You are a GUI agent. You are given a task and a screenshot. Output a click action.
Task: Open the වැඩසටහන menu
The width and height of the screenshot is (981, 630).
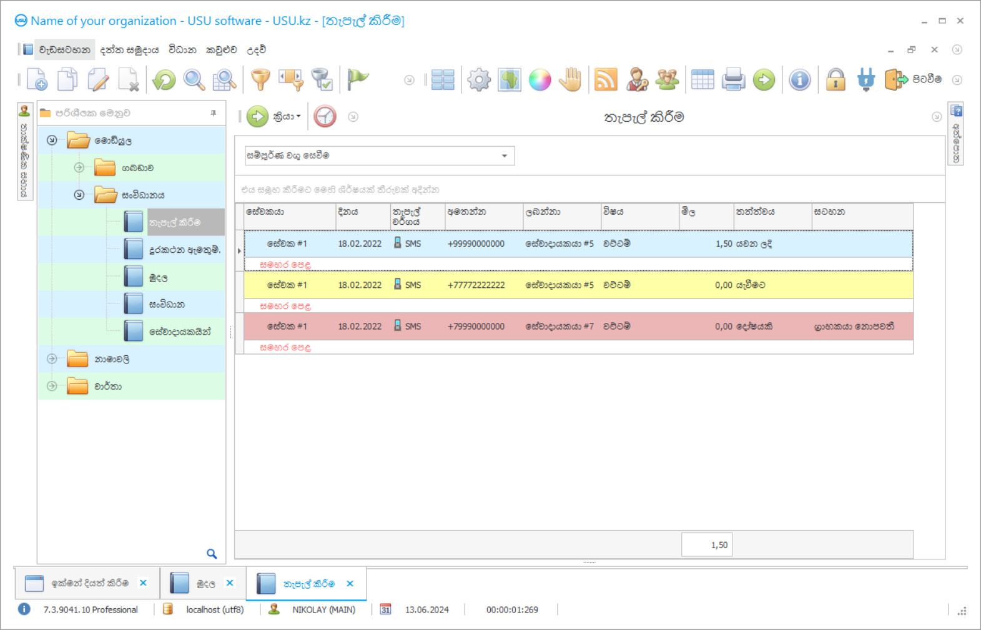(64, 49)
